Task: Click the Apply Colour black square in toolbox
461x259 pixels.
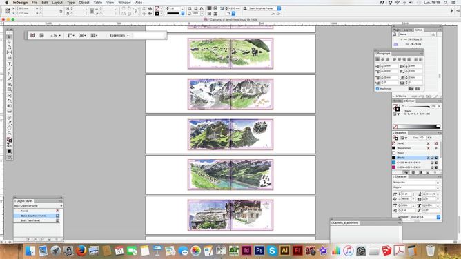Action: coord(10,152)
